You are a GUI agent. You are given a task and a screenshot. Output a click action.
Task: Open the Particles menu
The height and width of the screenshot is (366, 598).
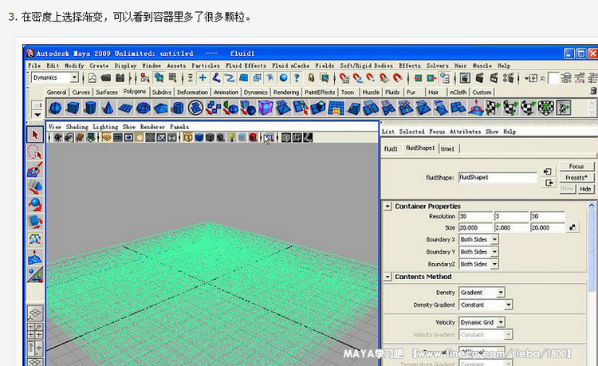point(206,65)
